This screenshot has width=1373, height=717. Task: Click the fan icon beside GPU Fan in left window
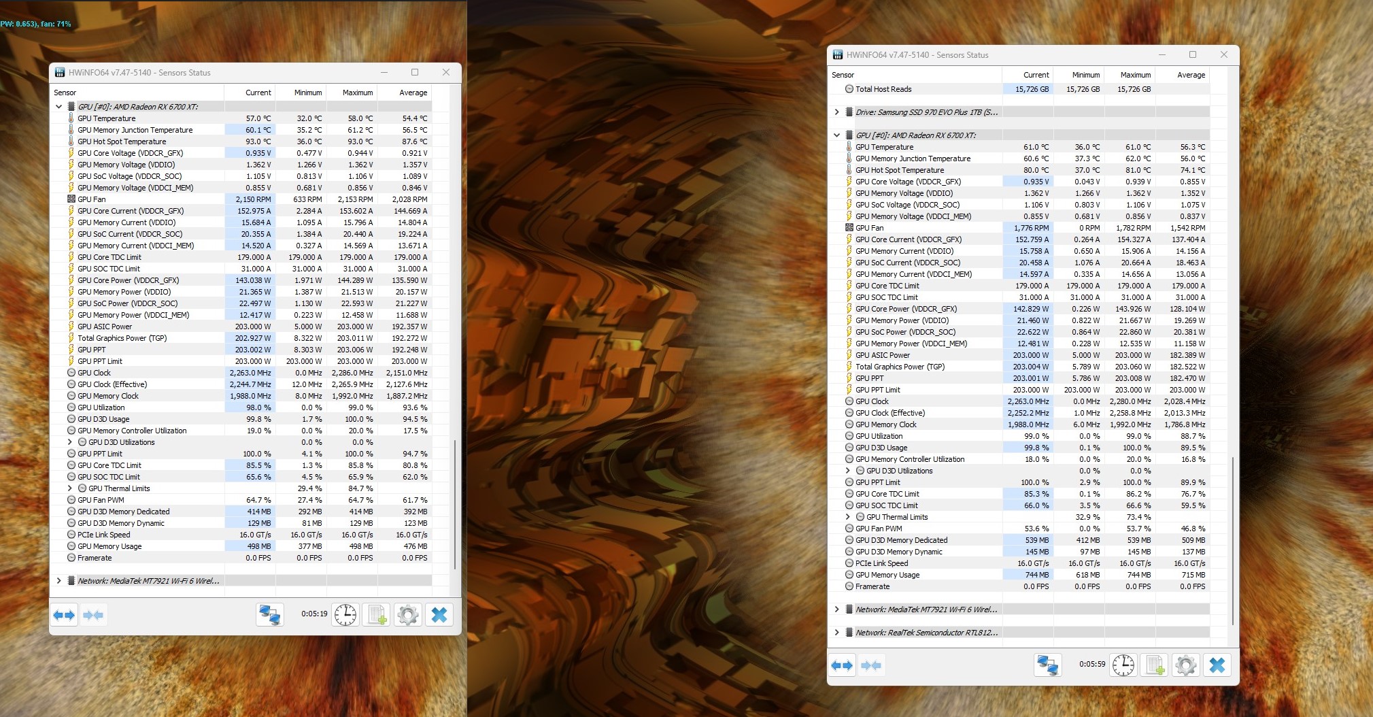coord(71,199)
